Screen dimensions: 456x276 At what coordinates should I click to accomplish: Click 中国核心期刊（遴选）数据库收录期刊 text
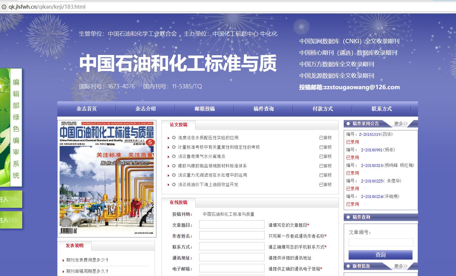tap(348, 53)
